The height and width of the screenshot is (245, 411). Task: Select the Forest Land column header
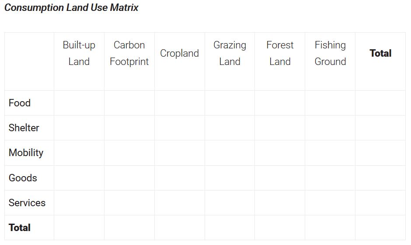point(280,53)
